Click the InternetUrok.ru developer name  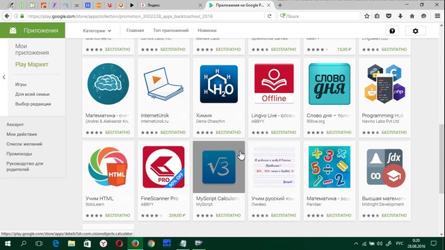[154, 122]
